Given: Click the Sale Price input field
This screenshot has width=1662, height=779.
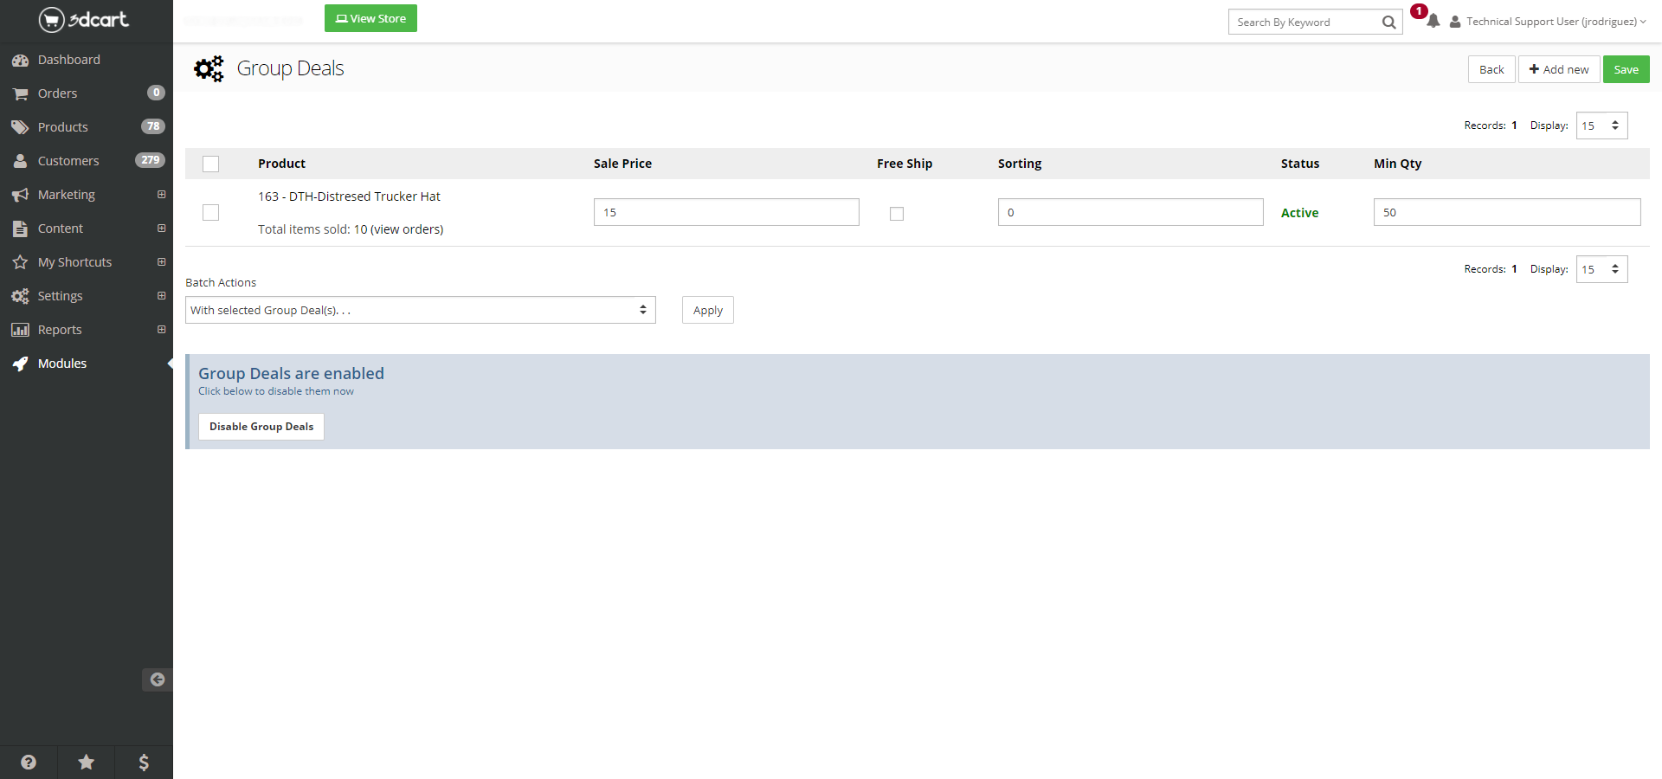Looking at the screenshot, I should [725, 212].
